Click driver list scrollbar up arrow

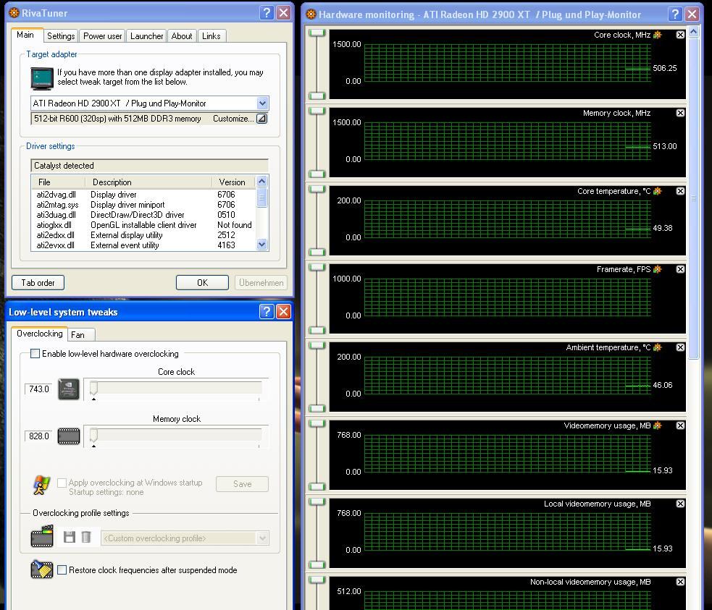[262, 182]
